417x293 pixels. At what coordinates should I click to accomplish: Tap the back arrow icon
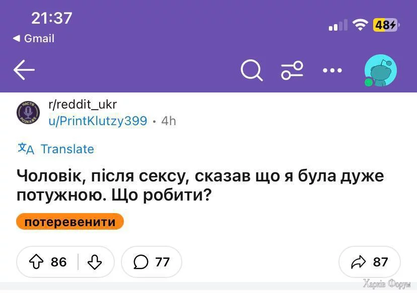[24, 70]
